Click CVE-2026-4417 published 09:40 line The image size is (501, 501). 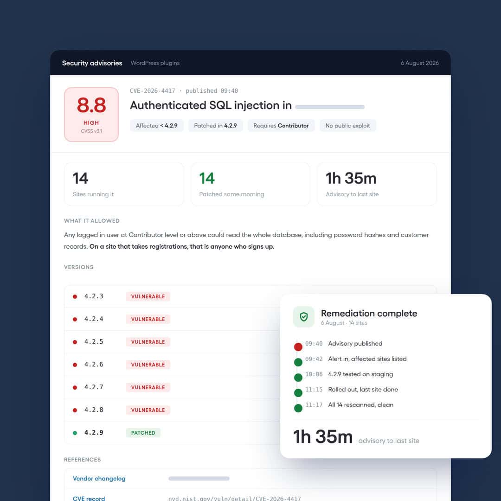[184, 91]
